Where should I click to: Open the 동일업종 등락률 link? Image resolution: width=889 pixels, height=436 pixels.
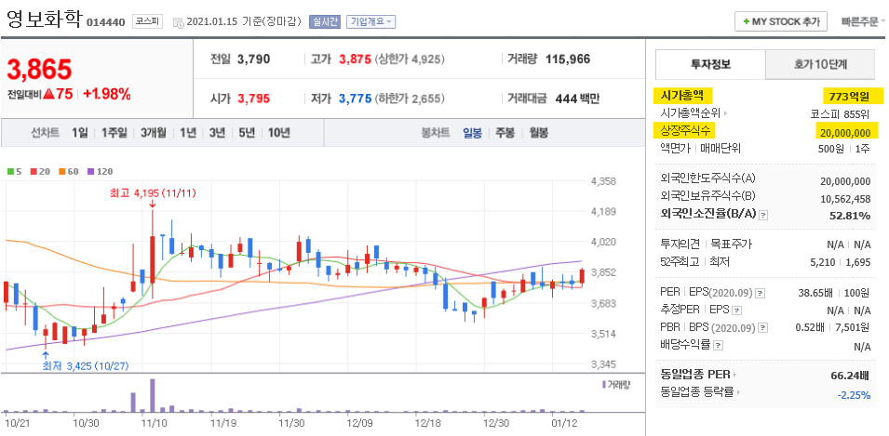pos(703,391)
